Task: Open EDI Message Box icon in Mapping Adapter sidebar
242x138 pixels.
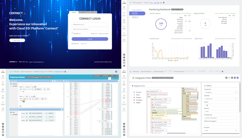Action: click(x=3, y=83)
